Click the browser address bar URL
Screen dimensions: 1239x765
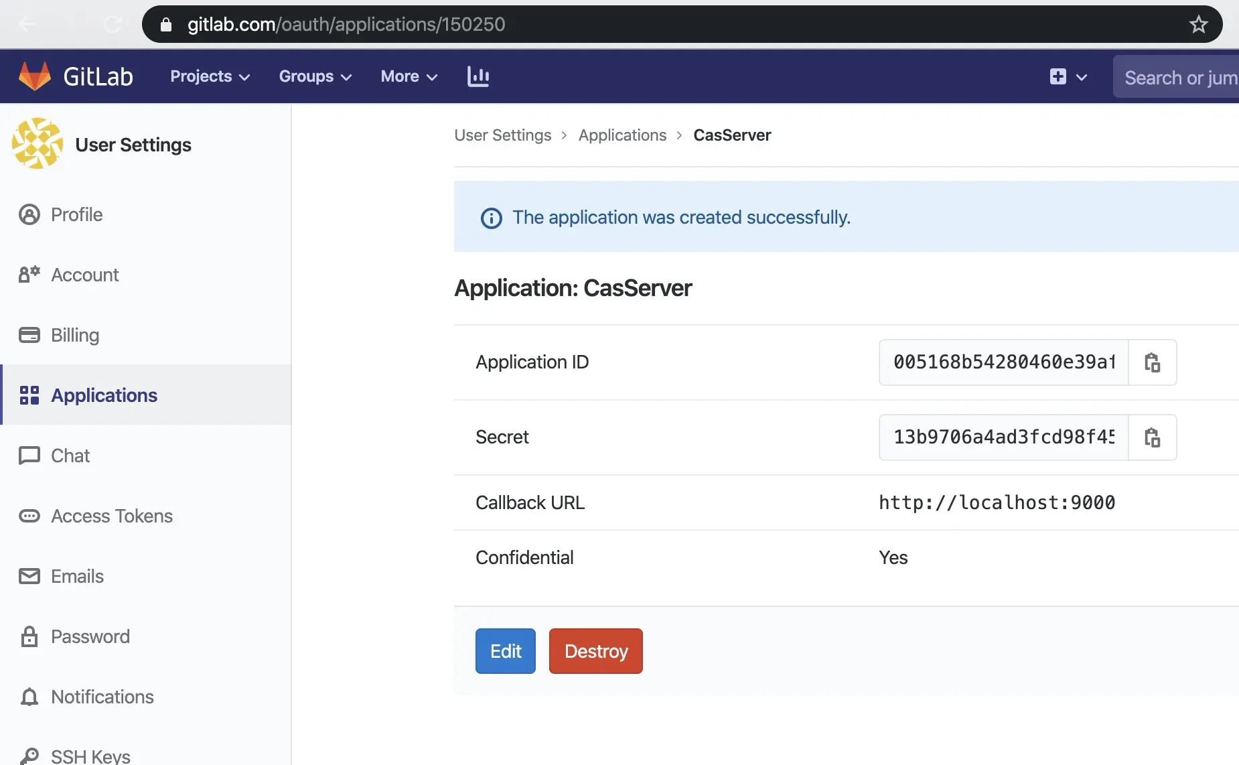(x=346, y=25)
